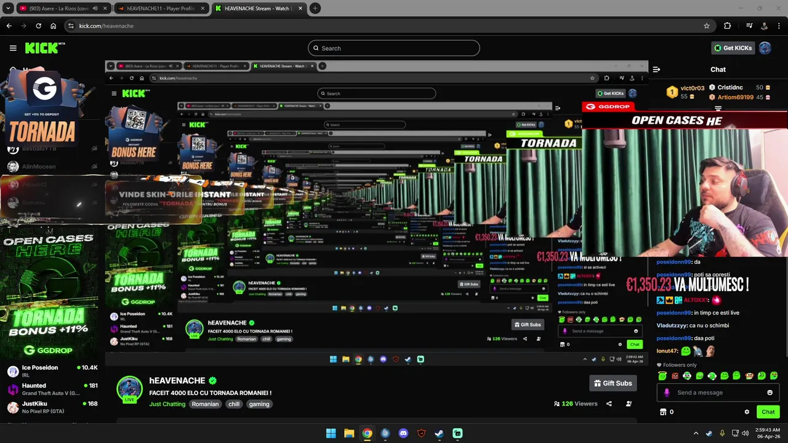
Task: Show hidden system tray icons
Action: point(696,433)
